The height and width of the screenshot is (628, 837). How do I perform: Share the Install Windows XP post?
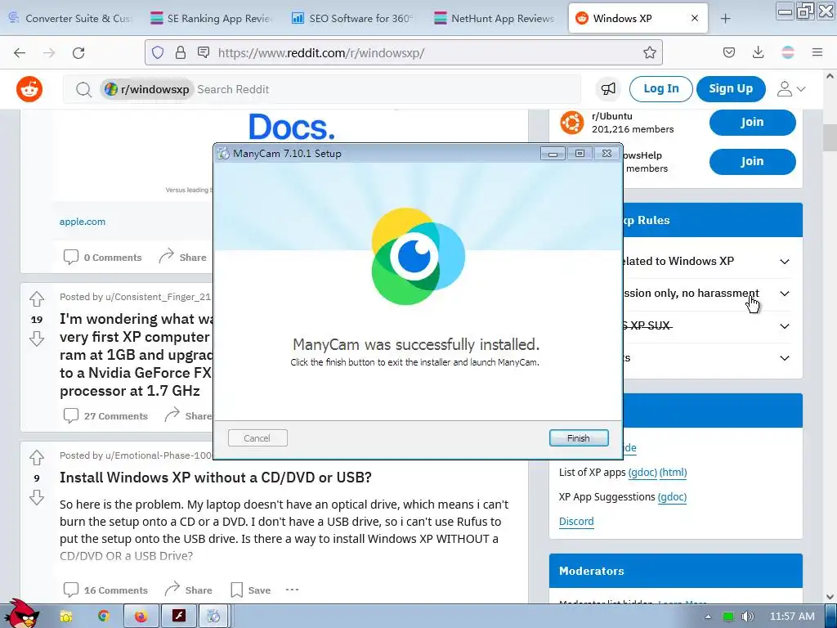(188, 590)
